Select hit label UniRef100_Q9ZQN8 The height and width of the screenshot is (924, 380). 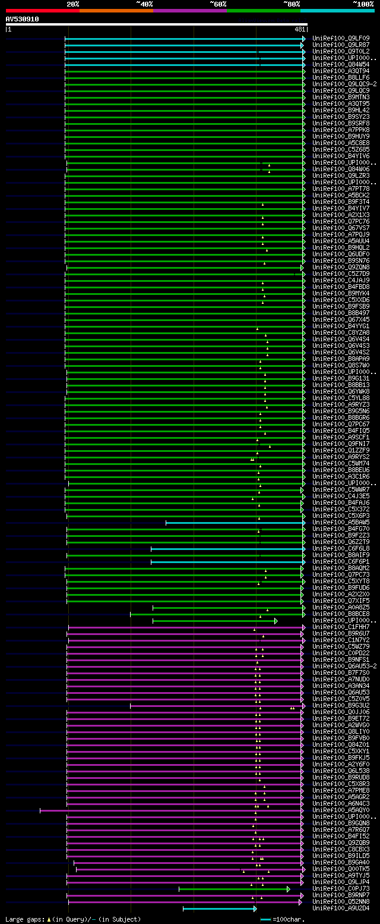pos(341,267)
